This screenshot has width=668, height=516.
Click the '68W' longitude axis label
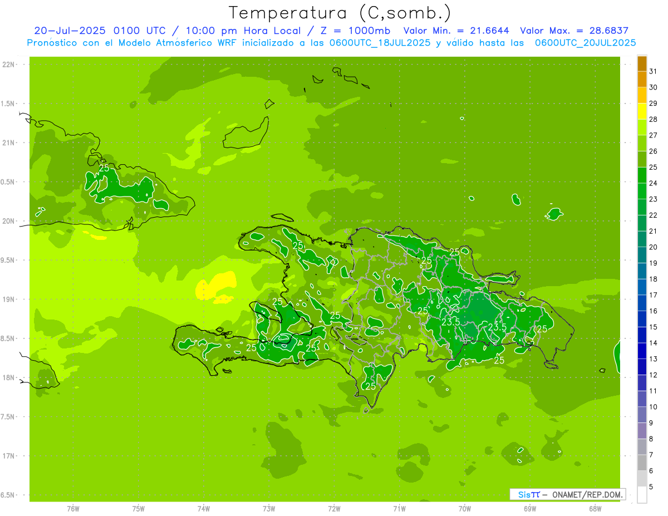click(595, 508)
